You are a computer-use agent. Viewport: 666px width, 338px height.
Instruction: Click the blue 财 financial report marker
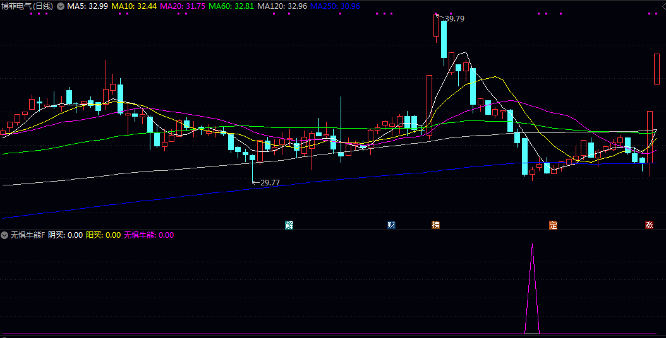tap(392, 225)
